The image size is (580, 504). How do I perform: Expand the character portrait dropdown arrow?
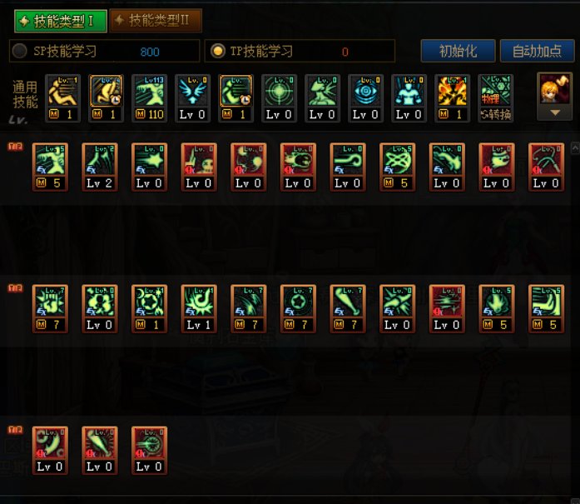(555, 112)
